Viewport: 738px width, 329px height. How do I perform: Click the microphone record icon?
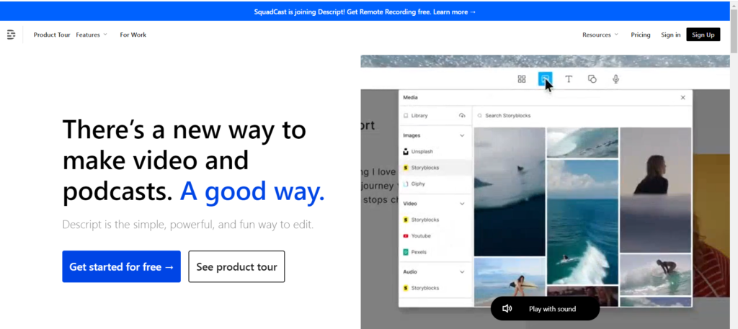(x=615, y=79)
